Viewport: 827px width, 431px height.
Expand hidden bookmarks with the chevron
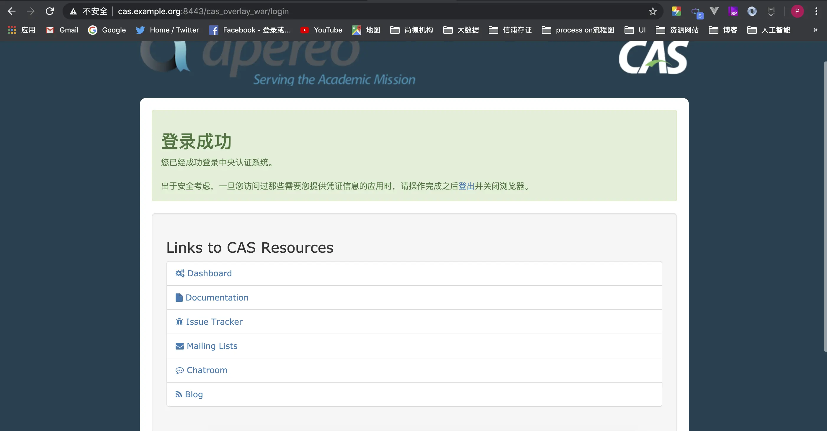(815, 30)
